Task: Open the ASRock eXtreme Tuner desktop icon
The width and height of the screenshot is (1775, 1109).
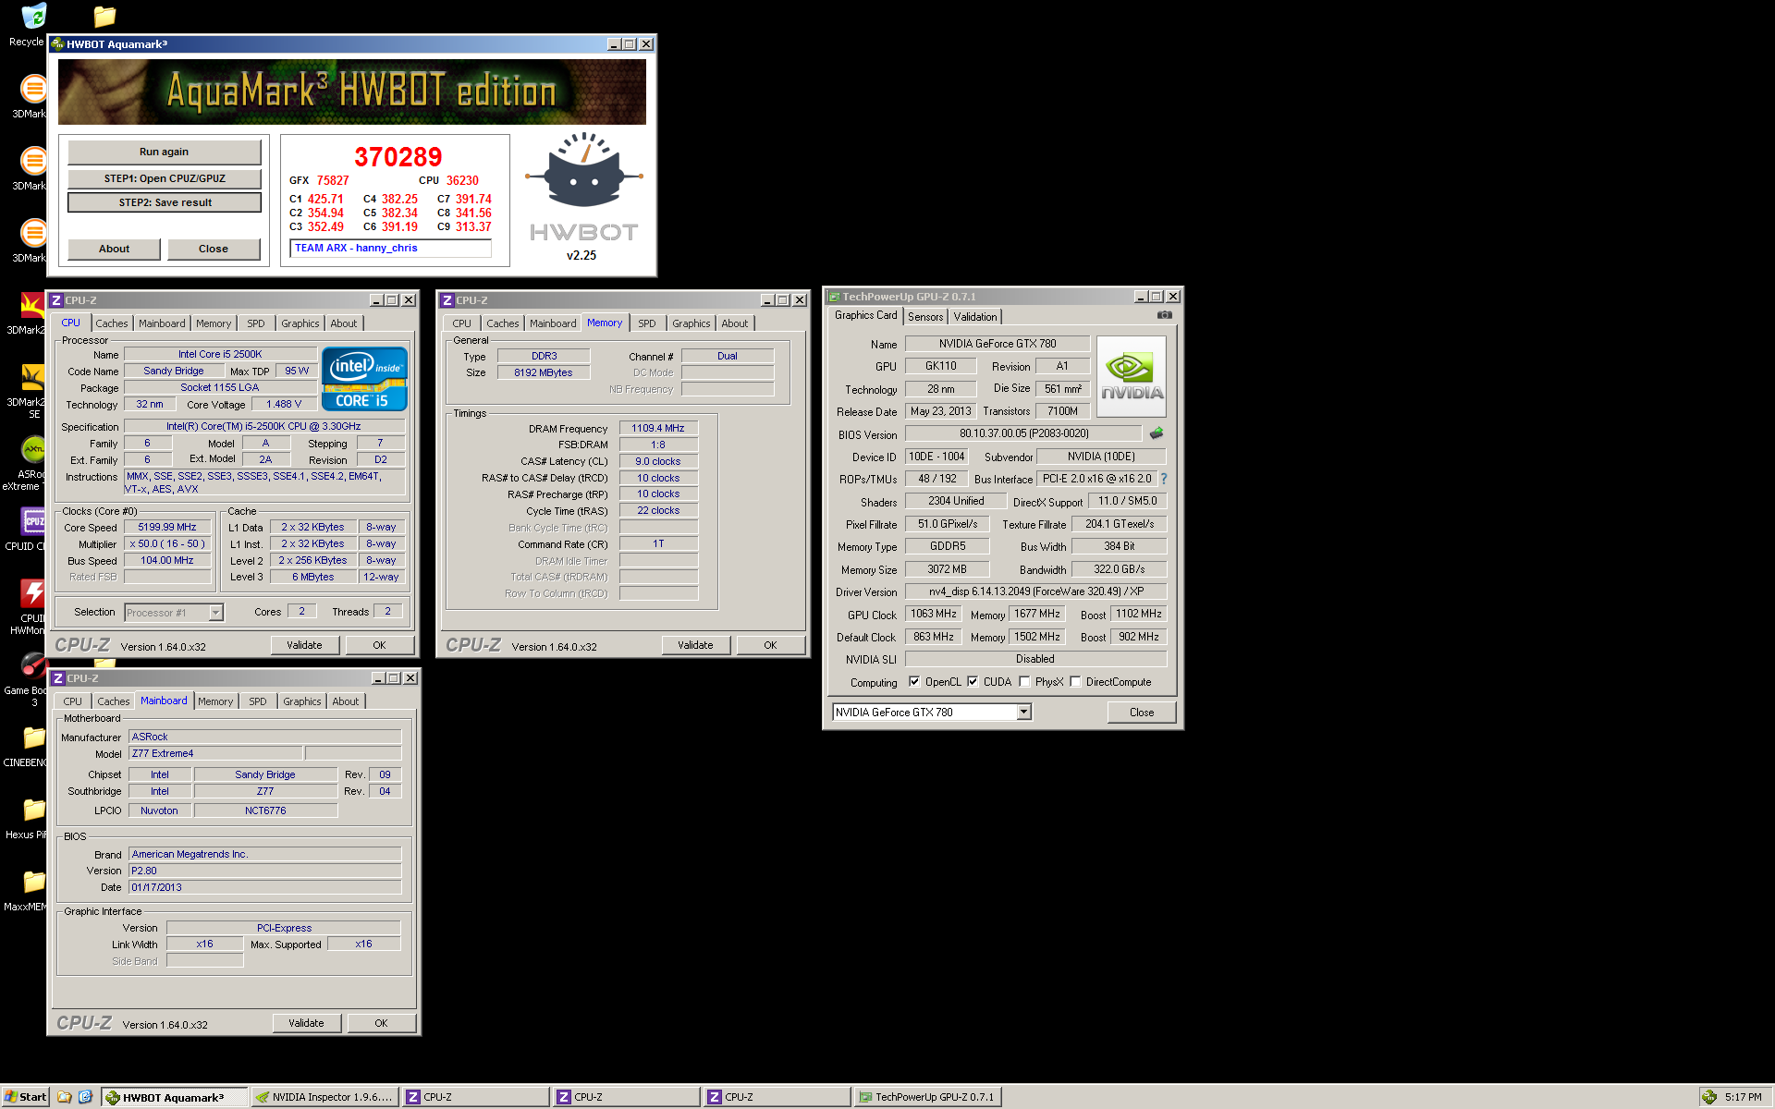Action: coord(33,449)
